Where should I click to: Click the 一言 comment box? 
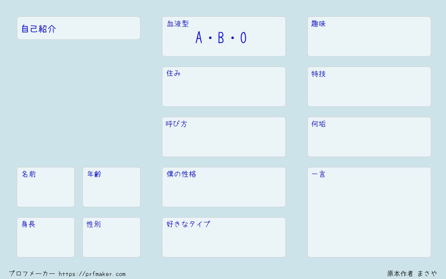click(x=369, y=212)
